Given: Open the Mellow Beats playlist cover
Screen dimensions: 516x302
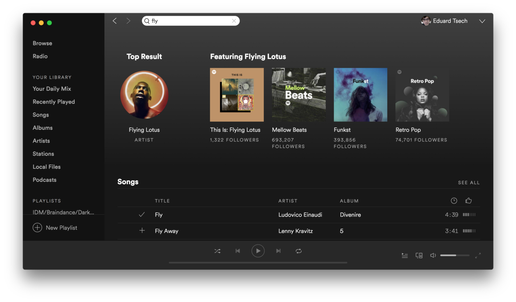Looking at the screenshot, I should [299, 95].
